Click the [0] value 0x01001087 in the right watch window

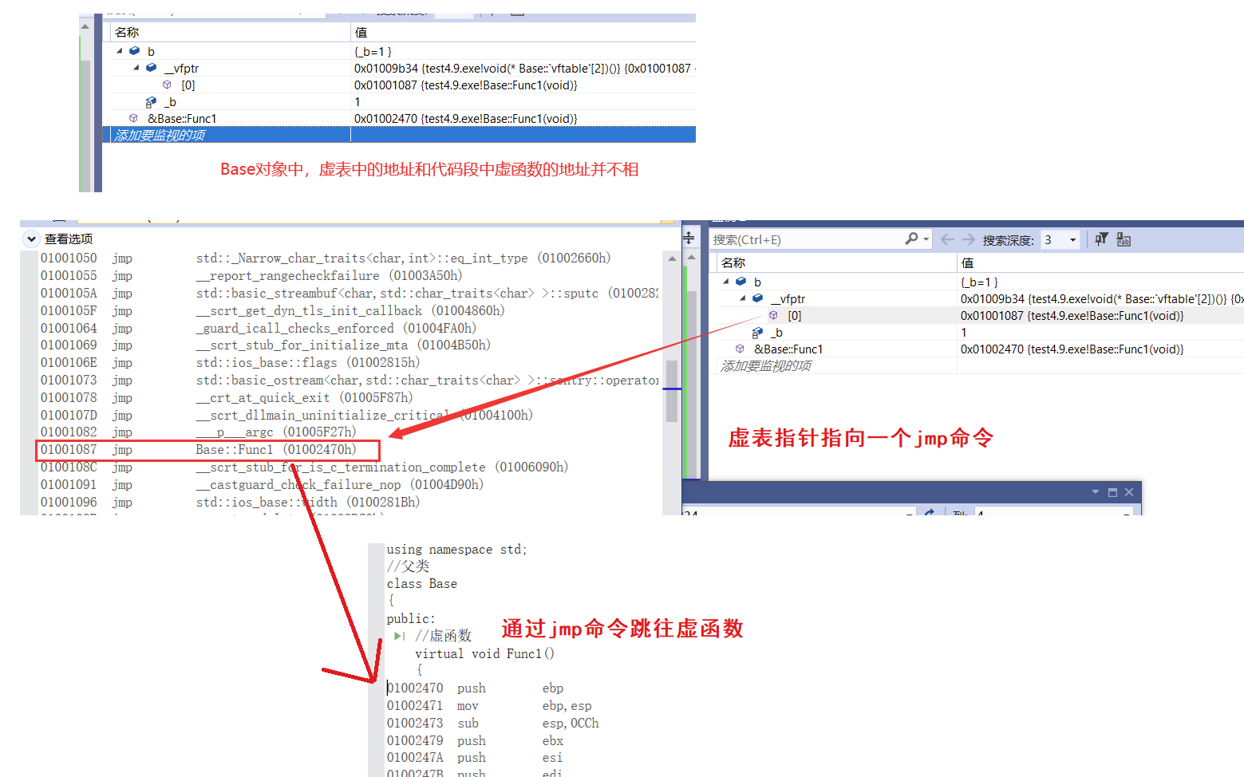pos(1072,316)
